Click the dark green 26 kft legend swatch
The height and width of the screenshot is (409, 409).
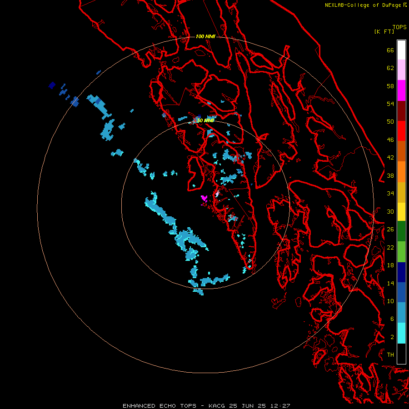point(401,231)
